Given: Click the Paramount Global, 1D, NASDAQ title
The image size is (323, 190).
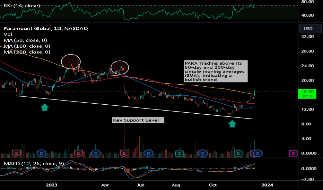Looking at the screenshot, I should (46, 28).
